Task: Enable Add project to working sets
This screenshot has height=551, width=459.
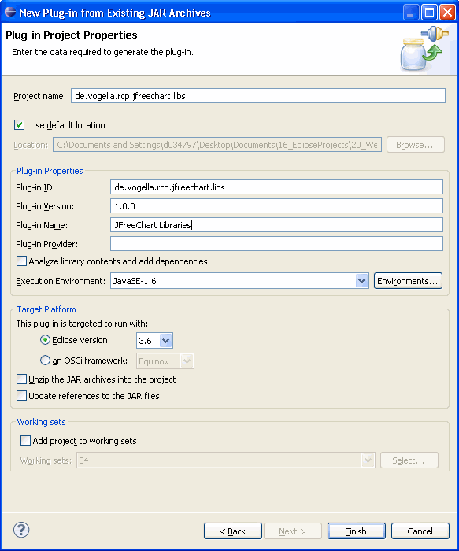Action: [25, 441]
